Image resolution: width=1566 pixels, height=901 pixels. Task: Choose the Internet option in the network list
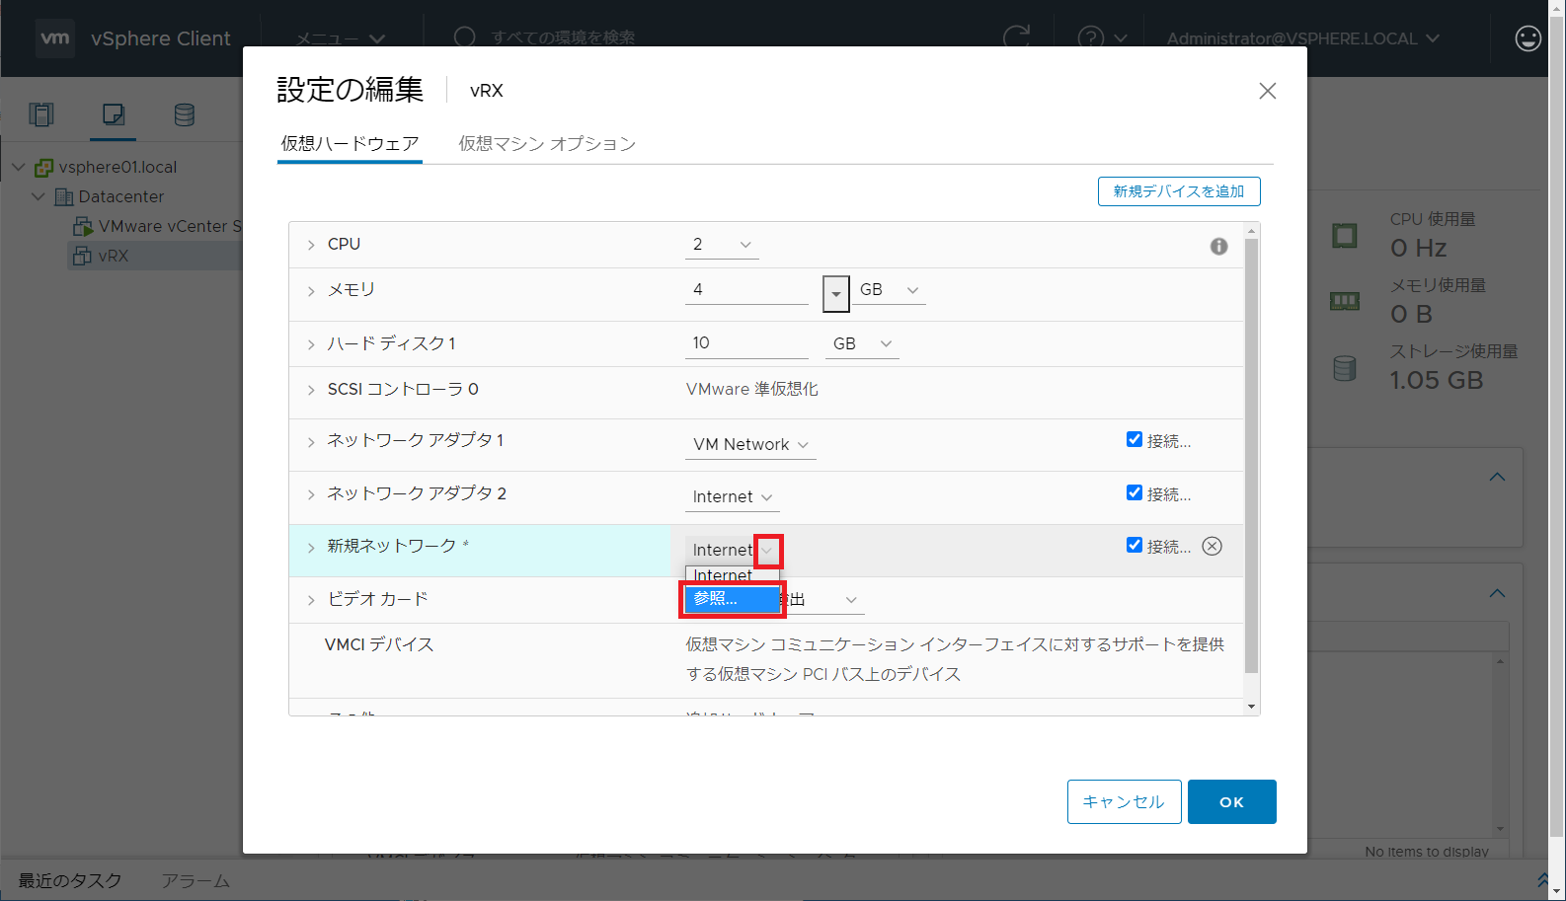point(733,574)
